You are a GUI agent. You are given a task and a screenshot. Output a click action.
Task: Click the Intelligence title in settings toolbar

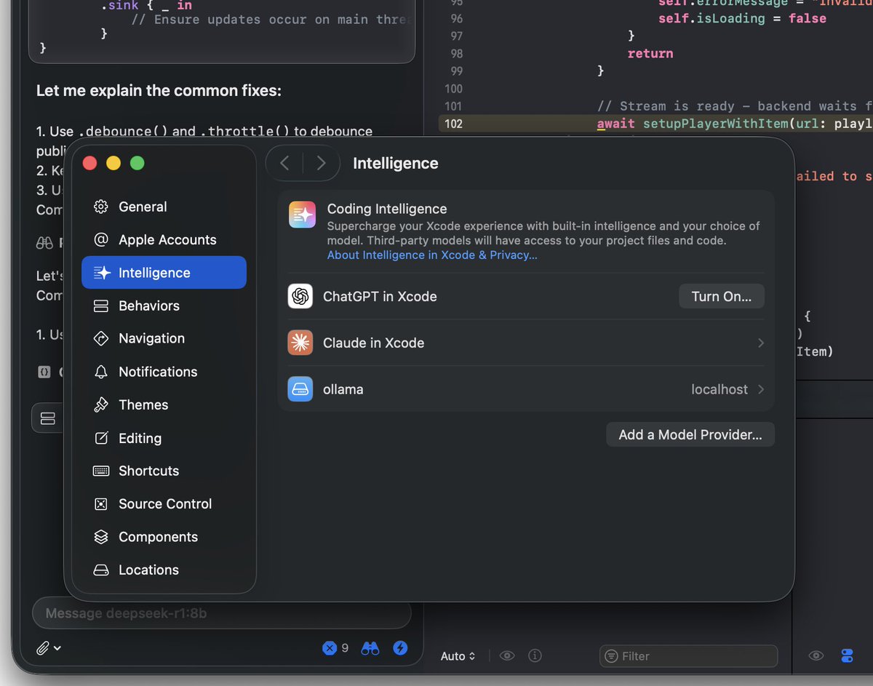click(x=396, y=163)
